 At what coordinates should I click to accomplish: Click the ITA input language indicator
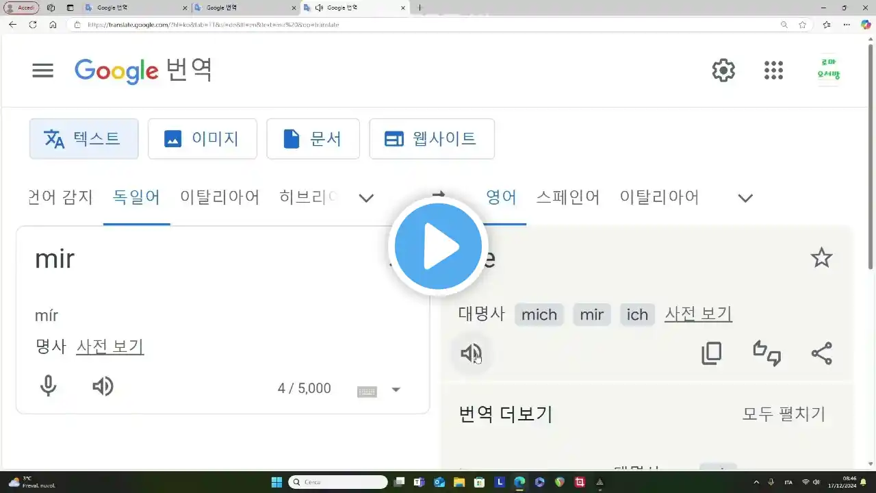pyautogui.click(x=788, y=482)
